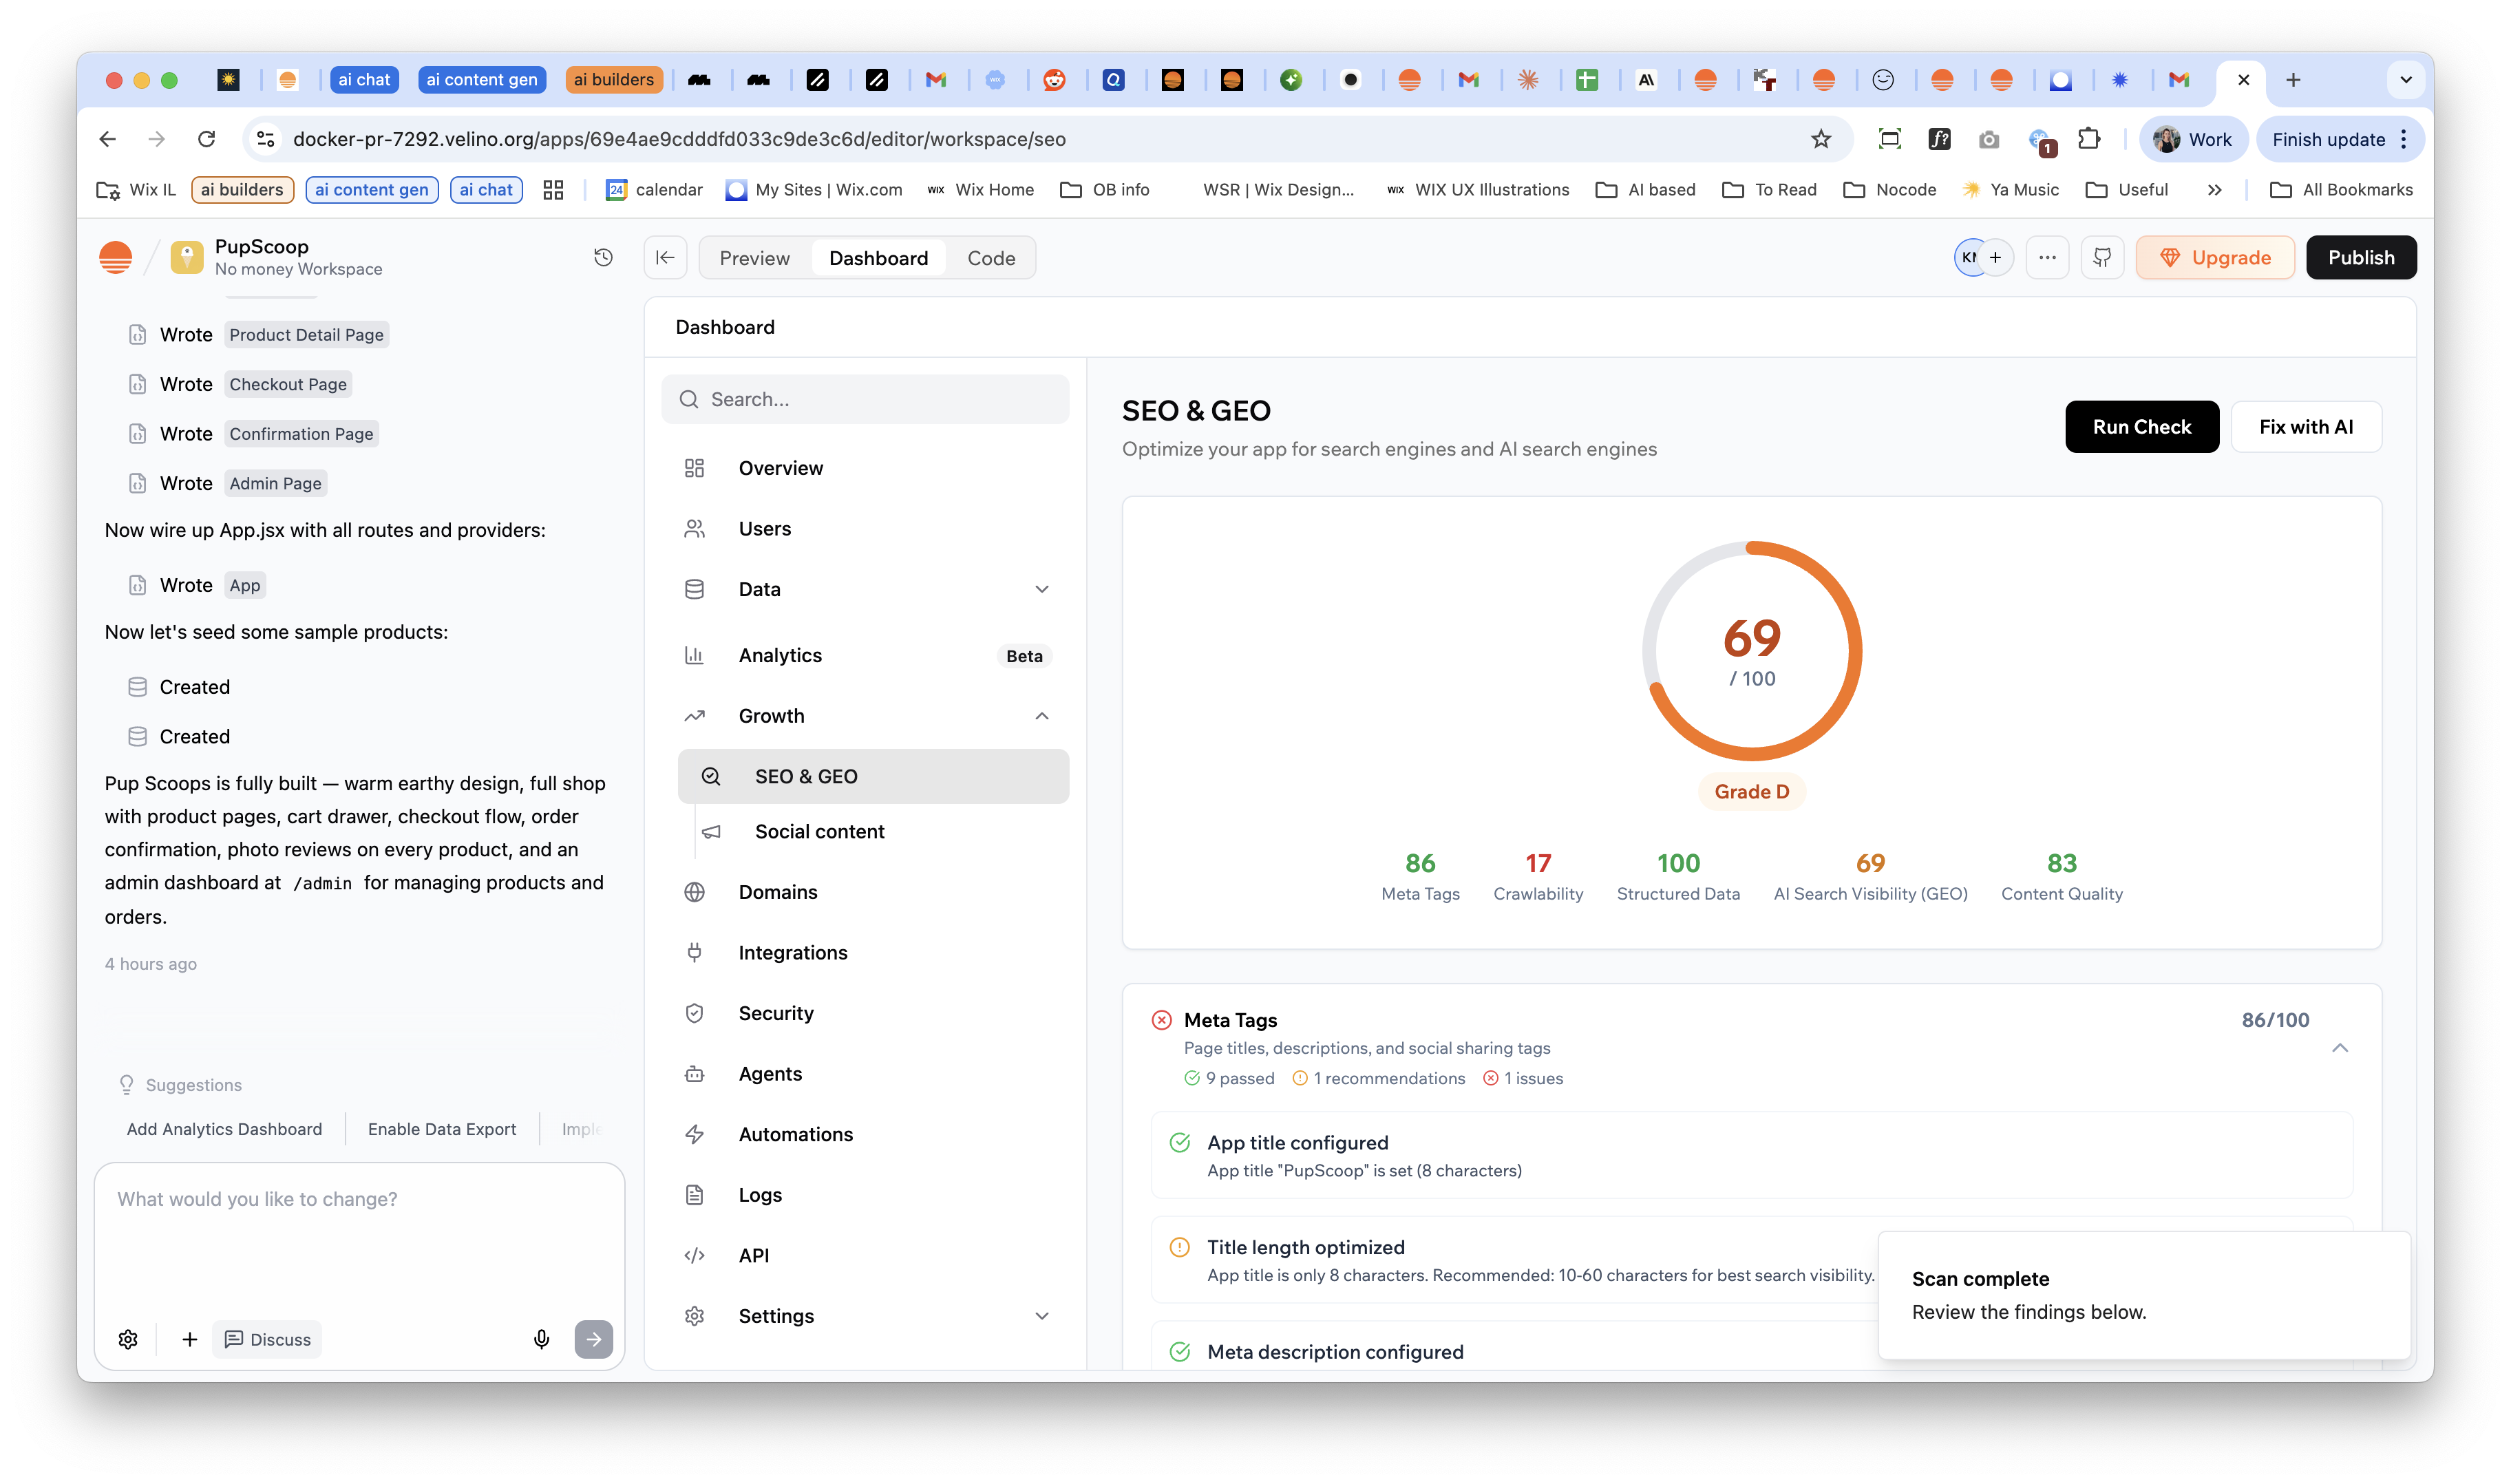This screenshot has height=1484, width=2511.
Task: Bookmark page with star icon
Action: point(1821,139)
